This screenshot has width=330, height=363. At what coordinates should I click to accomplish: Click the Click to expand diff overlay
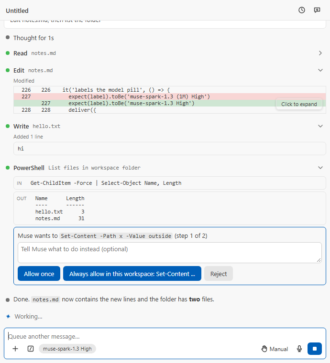[x=299, y=104]
